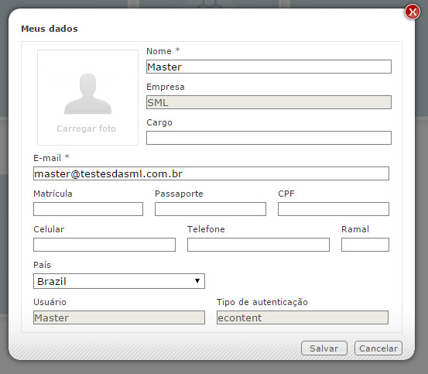Click the Carregar foto link
This screenshot has width=428, height=374.
86,129
